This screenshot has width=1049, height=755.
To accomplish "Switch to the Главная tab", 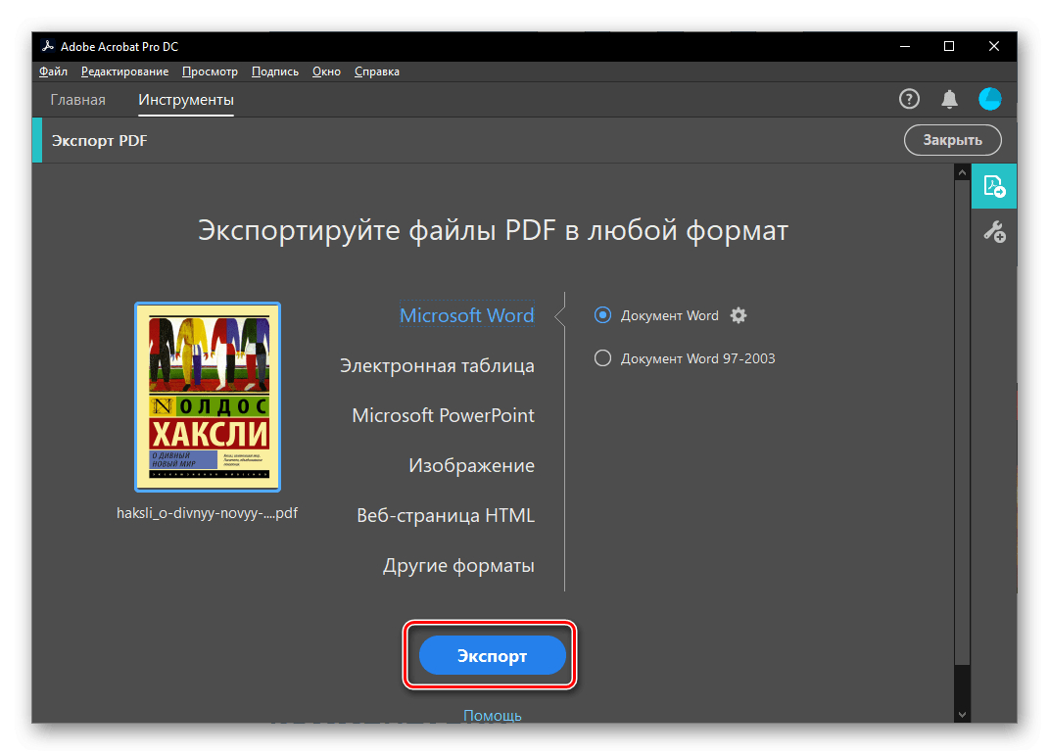I will (77, 100).
